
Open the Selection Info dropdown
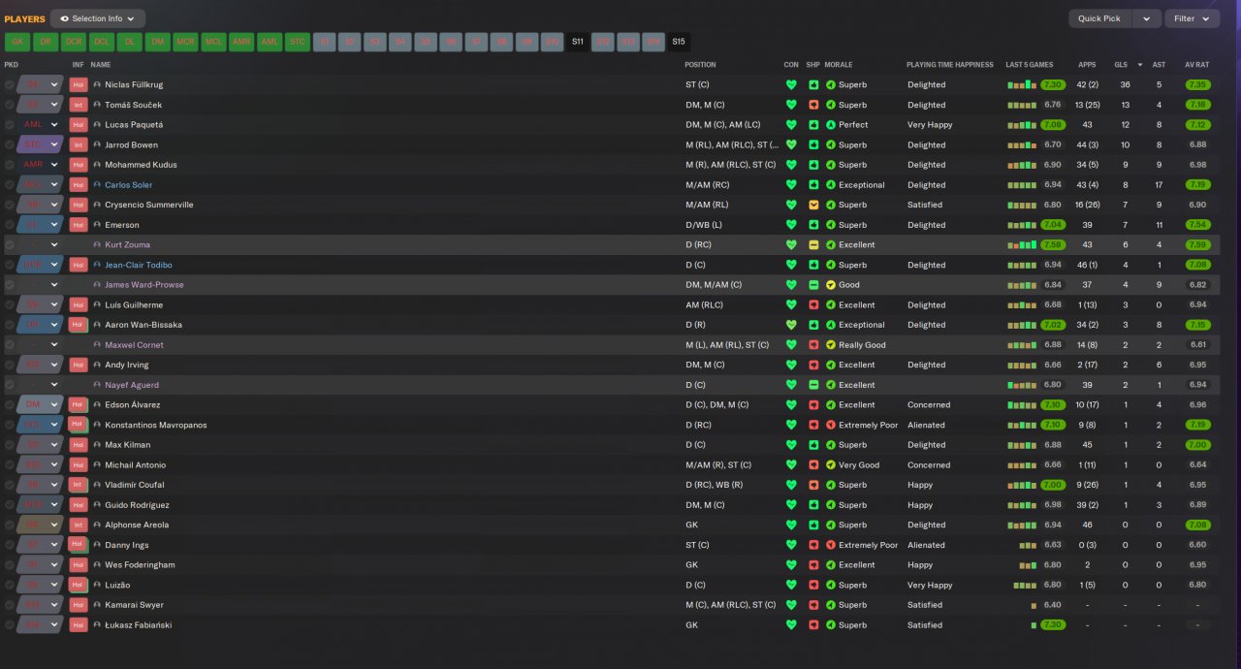click(x=98, y=18)
